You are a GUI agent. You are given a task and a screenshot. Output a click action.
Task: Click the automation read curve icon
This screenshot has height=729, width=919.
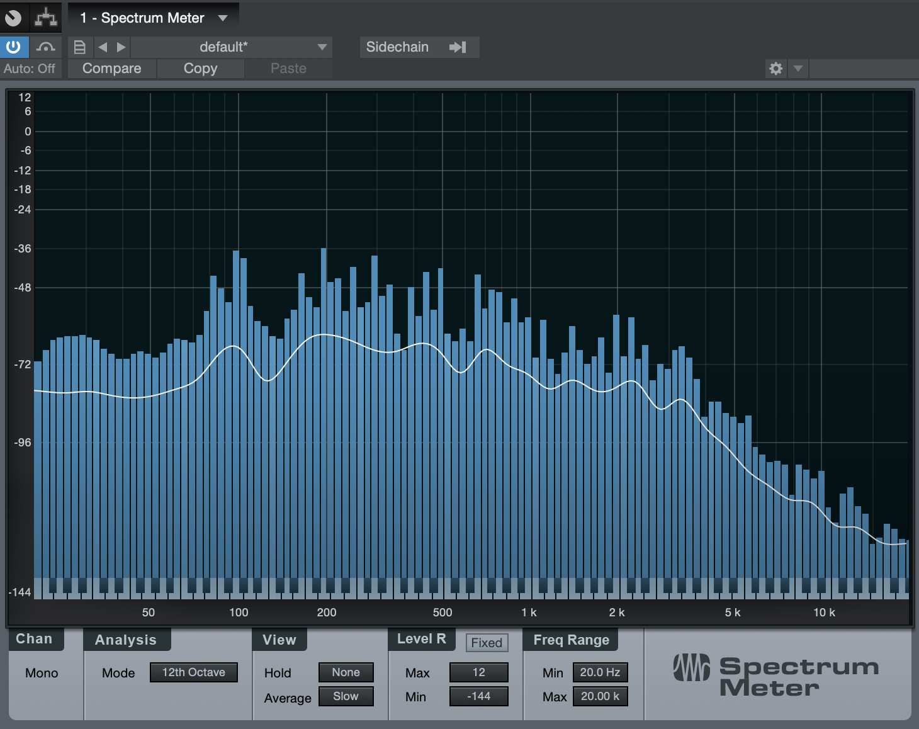45,47
